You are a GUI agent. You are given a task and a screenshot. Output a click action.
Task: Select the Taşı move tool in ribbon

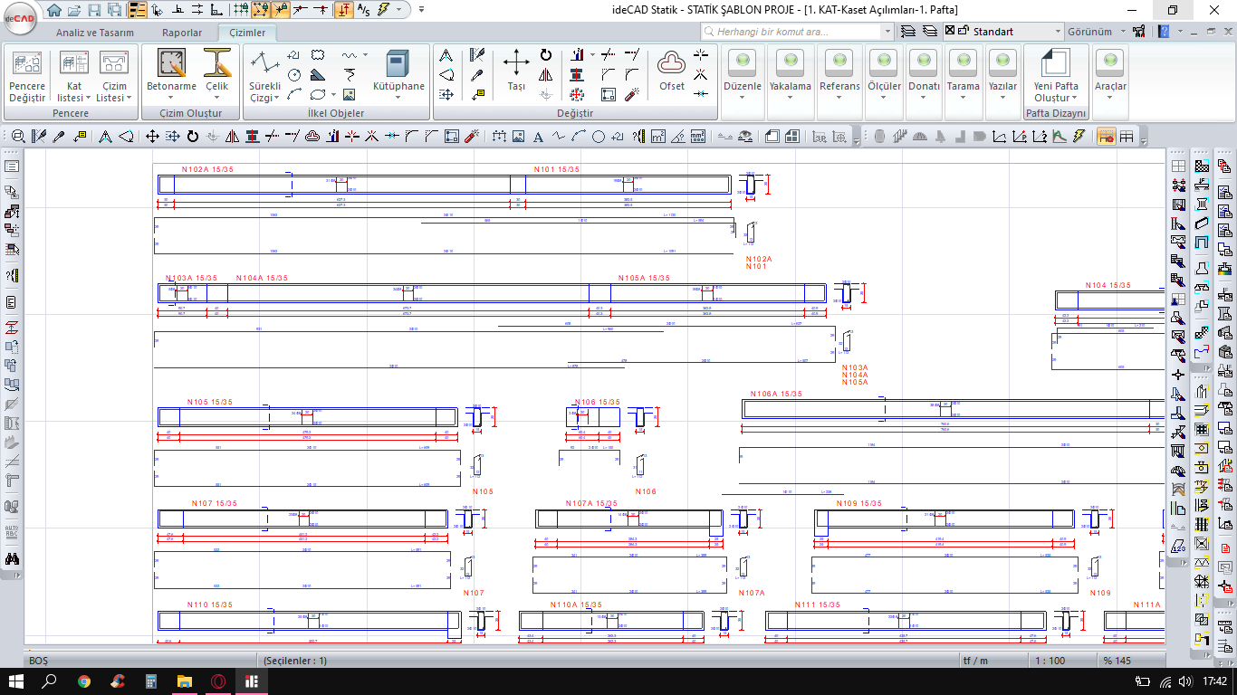point(516,71)
